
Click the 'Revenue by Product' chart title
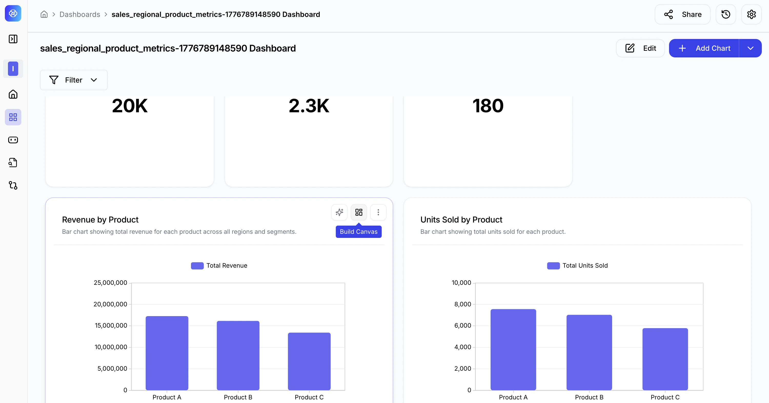pos(100,220)
